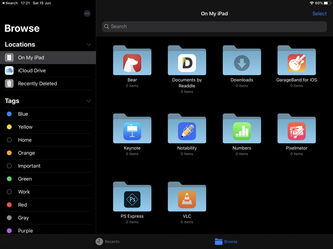The height and width of the screenshot is (249, 333).
Task: Switch to the Browse tab
Action: point(226,242)
